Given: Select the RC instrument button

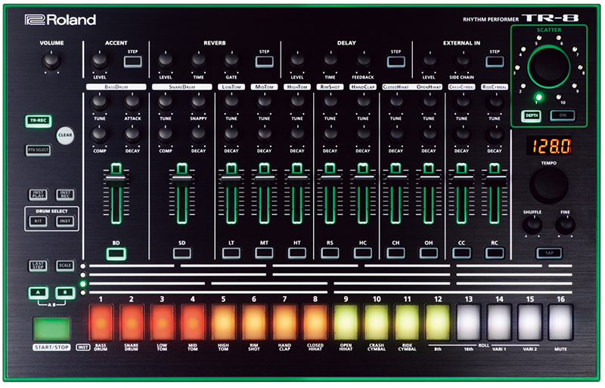Looking at the screenshot, I should click(495, 254).
